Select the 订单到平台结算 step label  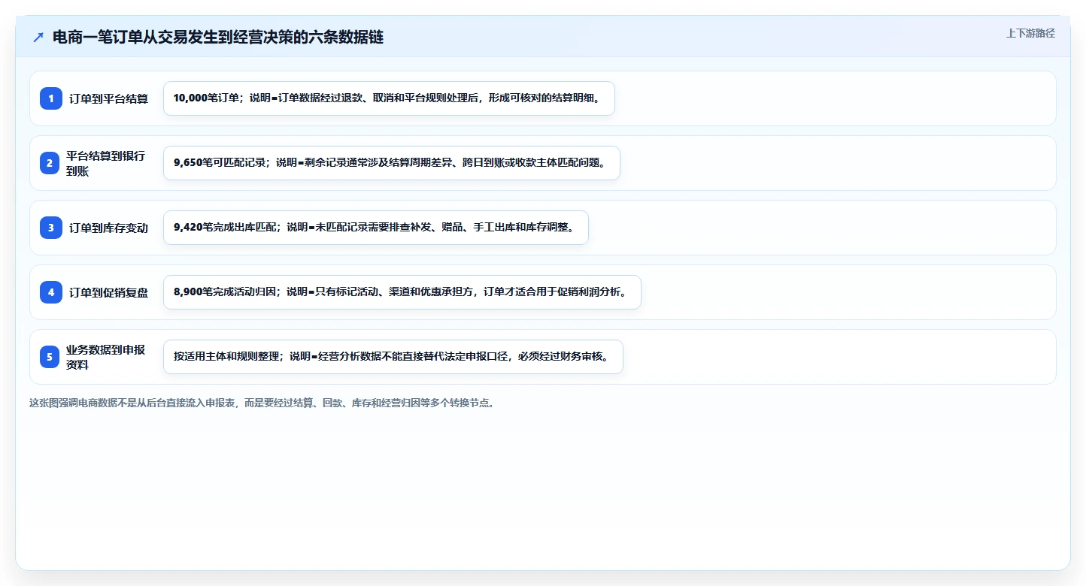tap(109, 98)
